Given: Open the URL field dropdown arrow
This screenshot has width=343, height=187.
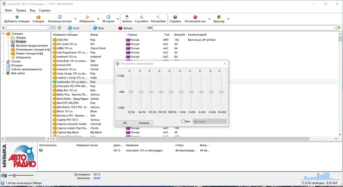Looking at the screenshot, I should [334, 28].
